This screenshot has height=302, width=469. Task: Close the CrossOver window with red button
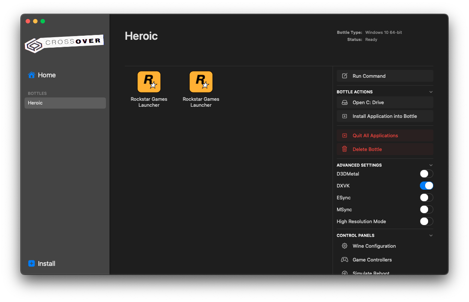coord(28,21)
